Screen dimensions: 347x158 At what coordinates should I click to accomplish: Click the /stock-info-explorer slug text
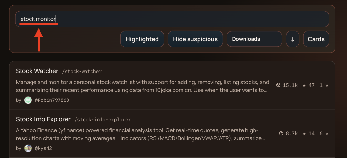(102, 120)
